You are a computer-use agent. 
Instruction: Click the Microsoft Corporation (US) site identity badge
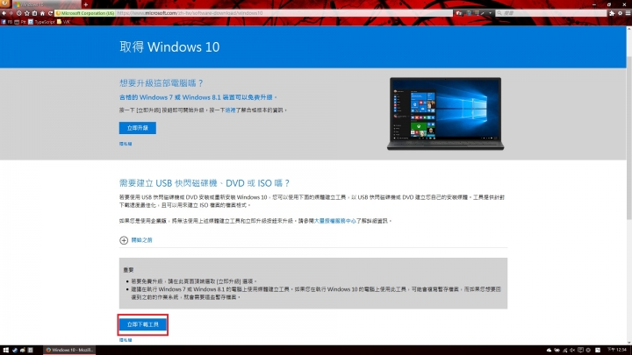[85, 13]
